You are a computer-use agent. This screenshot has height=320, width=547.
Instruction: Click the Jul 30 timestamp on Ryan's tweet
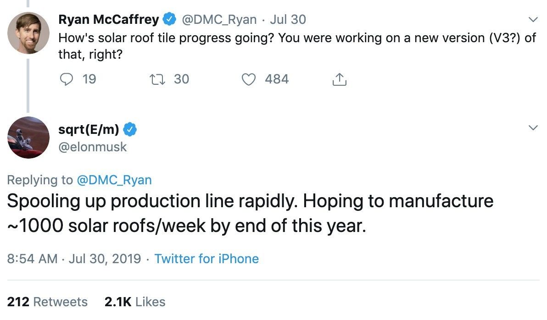[288, 20]
